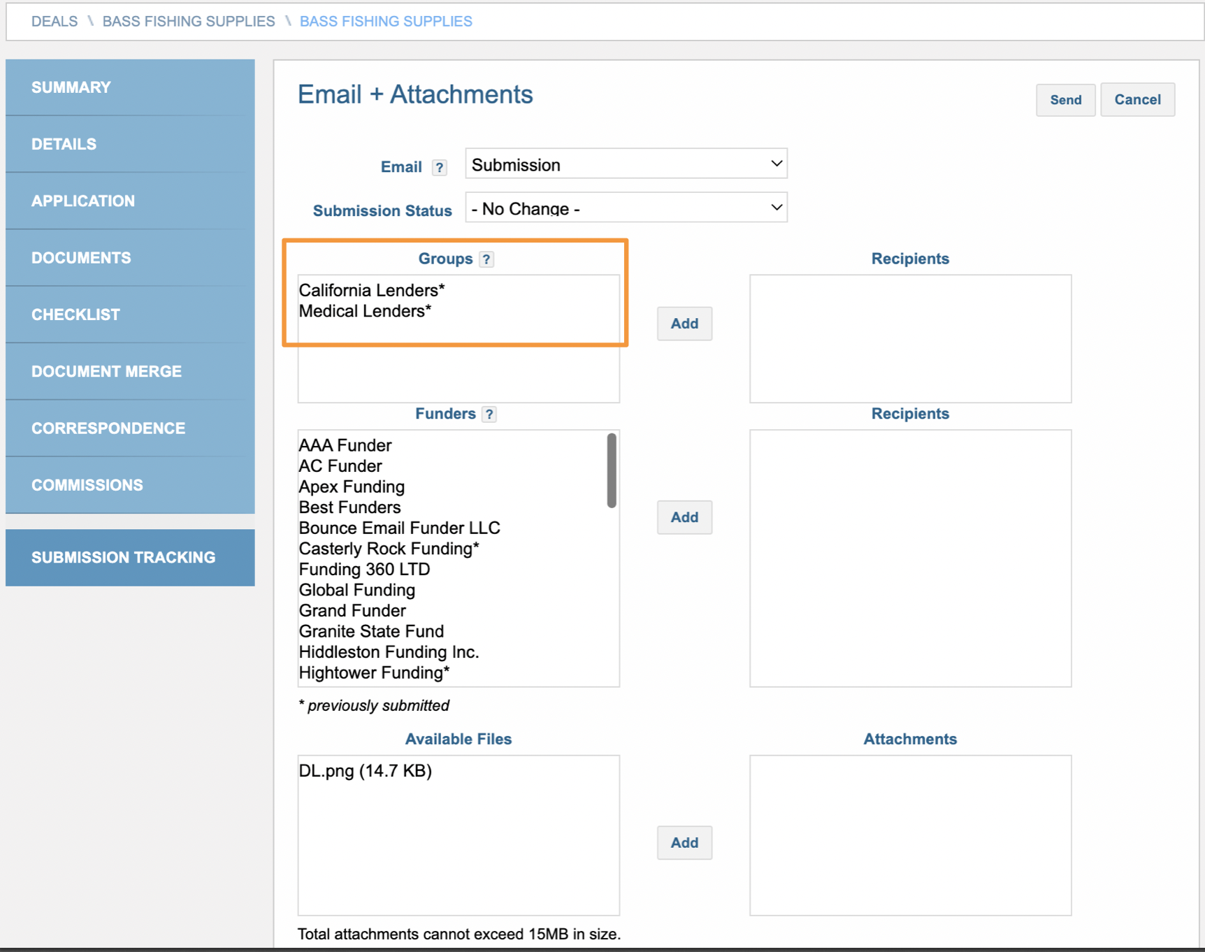Viewport: 1205px width, 952px height.
Task: View the Commissions section
Action: [x=130, y=485]
